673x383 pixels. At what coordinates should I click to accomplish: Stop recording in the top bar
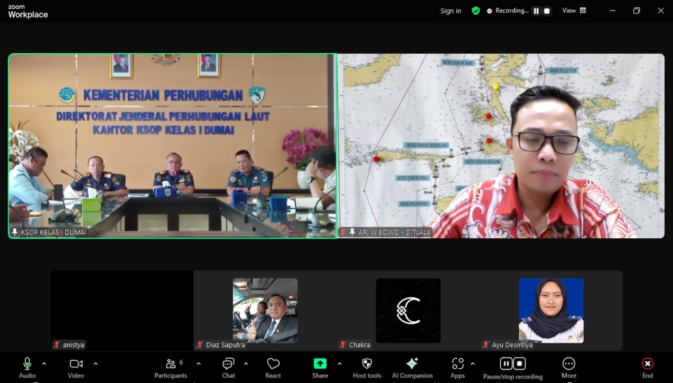click(546, 11)
